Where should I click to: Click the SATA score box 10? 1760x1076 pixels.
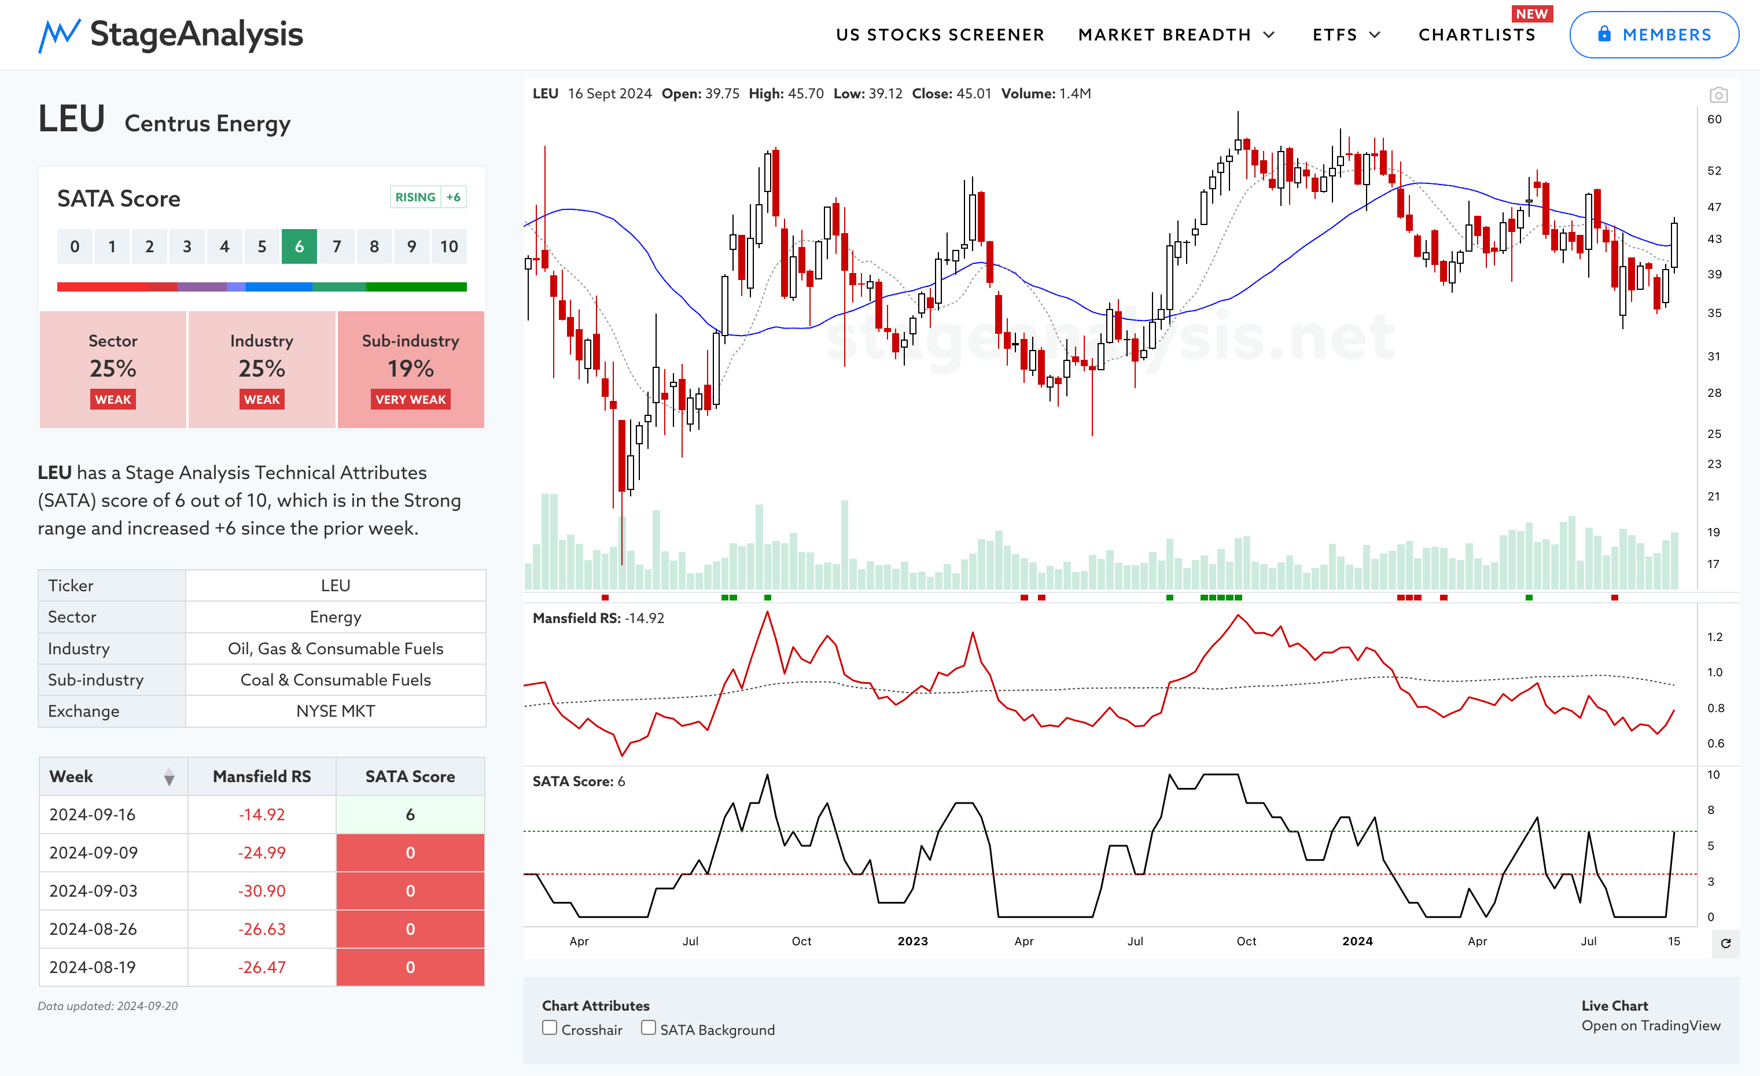pyautogui.click(x=448, y=246)
